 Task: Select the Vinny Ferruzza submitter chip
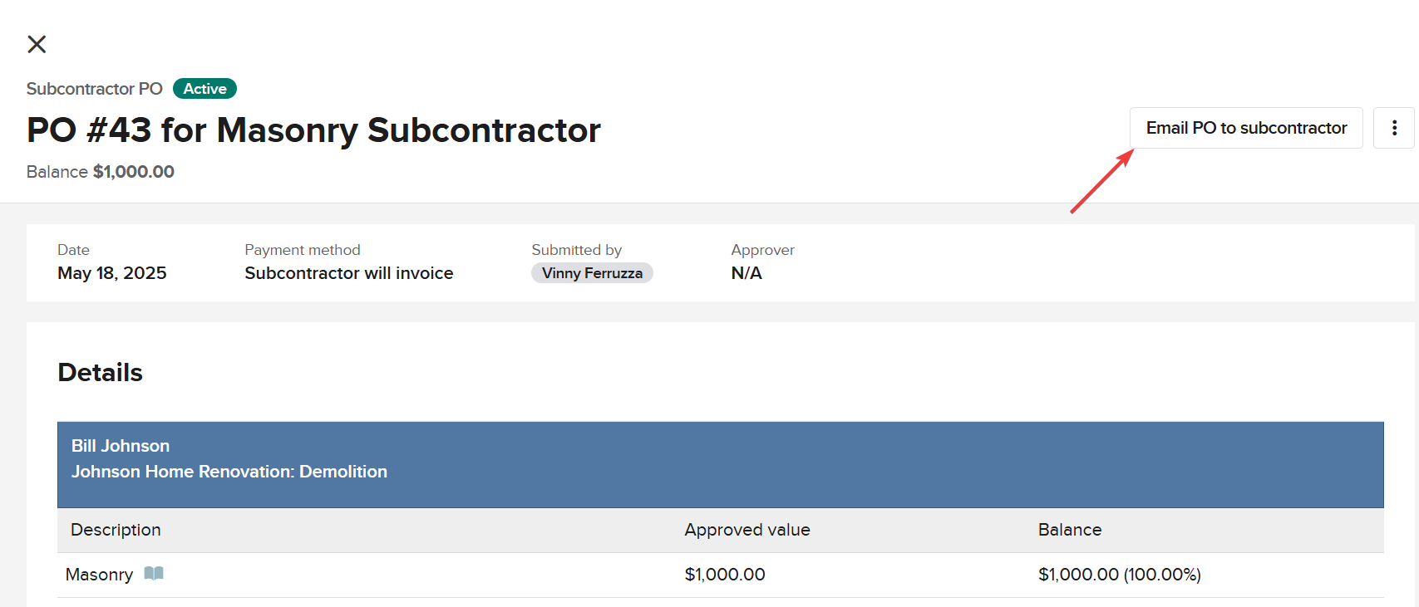click(x=592, y=273)
